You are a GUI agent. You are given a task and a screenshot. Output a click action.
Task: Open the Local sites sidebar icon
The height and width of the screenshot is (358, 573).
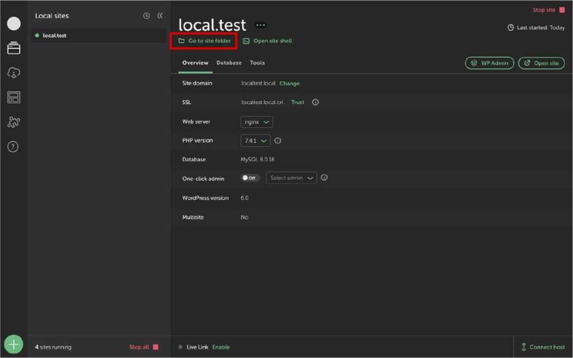(13, 49)
